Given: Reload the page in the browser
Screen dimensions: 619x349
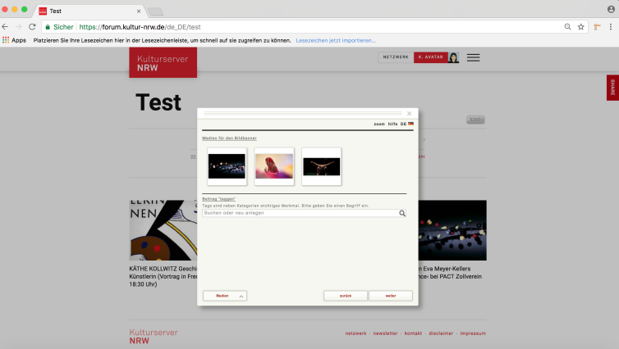Looking at the screenshot, I should (x=32, y=26).
